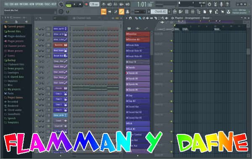Screen dimensions: 252x159
Task: Open the Wood arrangement dropdown in playlist title
Action: point(207,18)
